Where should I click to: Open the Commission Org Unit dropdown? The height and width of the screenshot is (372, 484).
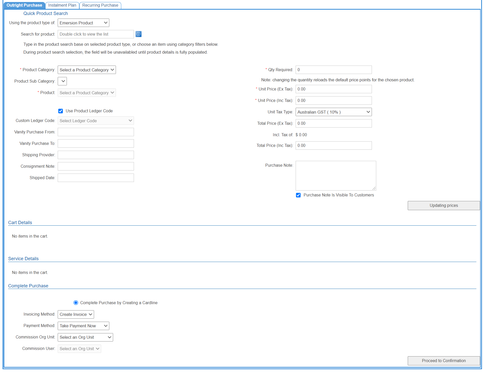tap(85, 337)
